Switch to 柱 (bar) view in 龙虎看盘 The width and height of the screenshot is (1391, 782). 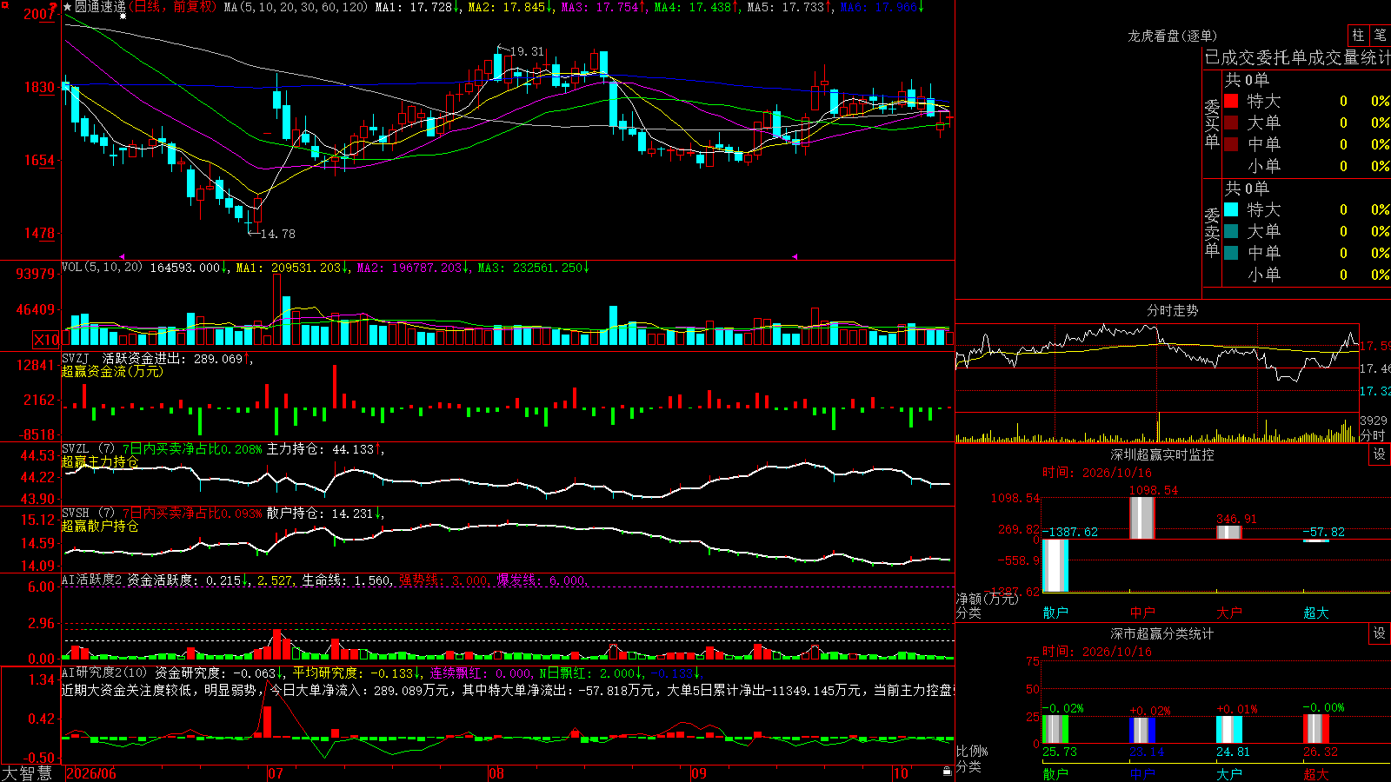(x=1358, y=35)
